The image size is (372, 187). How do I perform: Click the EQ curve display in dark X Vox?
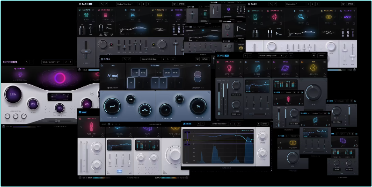(x=257, y=86)
